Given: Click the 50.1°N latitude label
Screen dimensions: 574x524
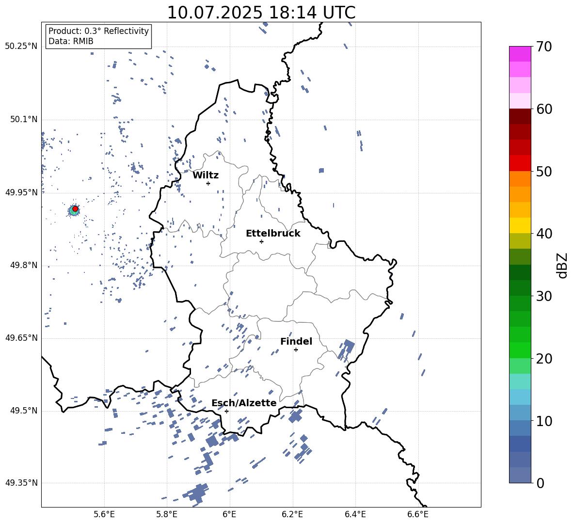Looking at the screenshot, I should pos(24,120).
